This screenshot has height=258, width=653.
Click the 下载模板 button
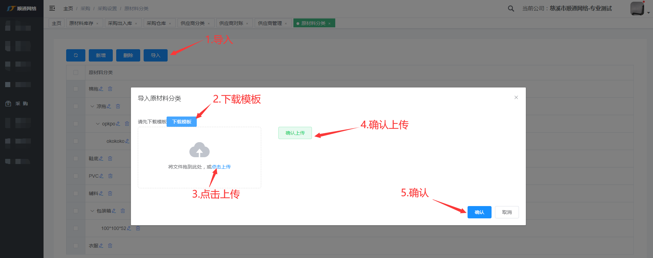(x=181, y=122)
